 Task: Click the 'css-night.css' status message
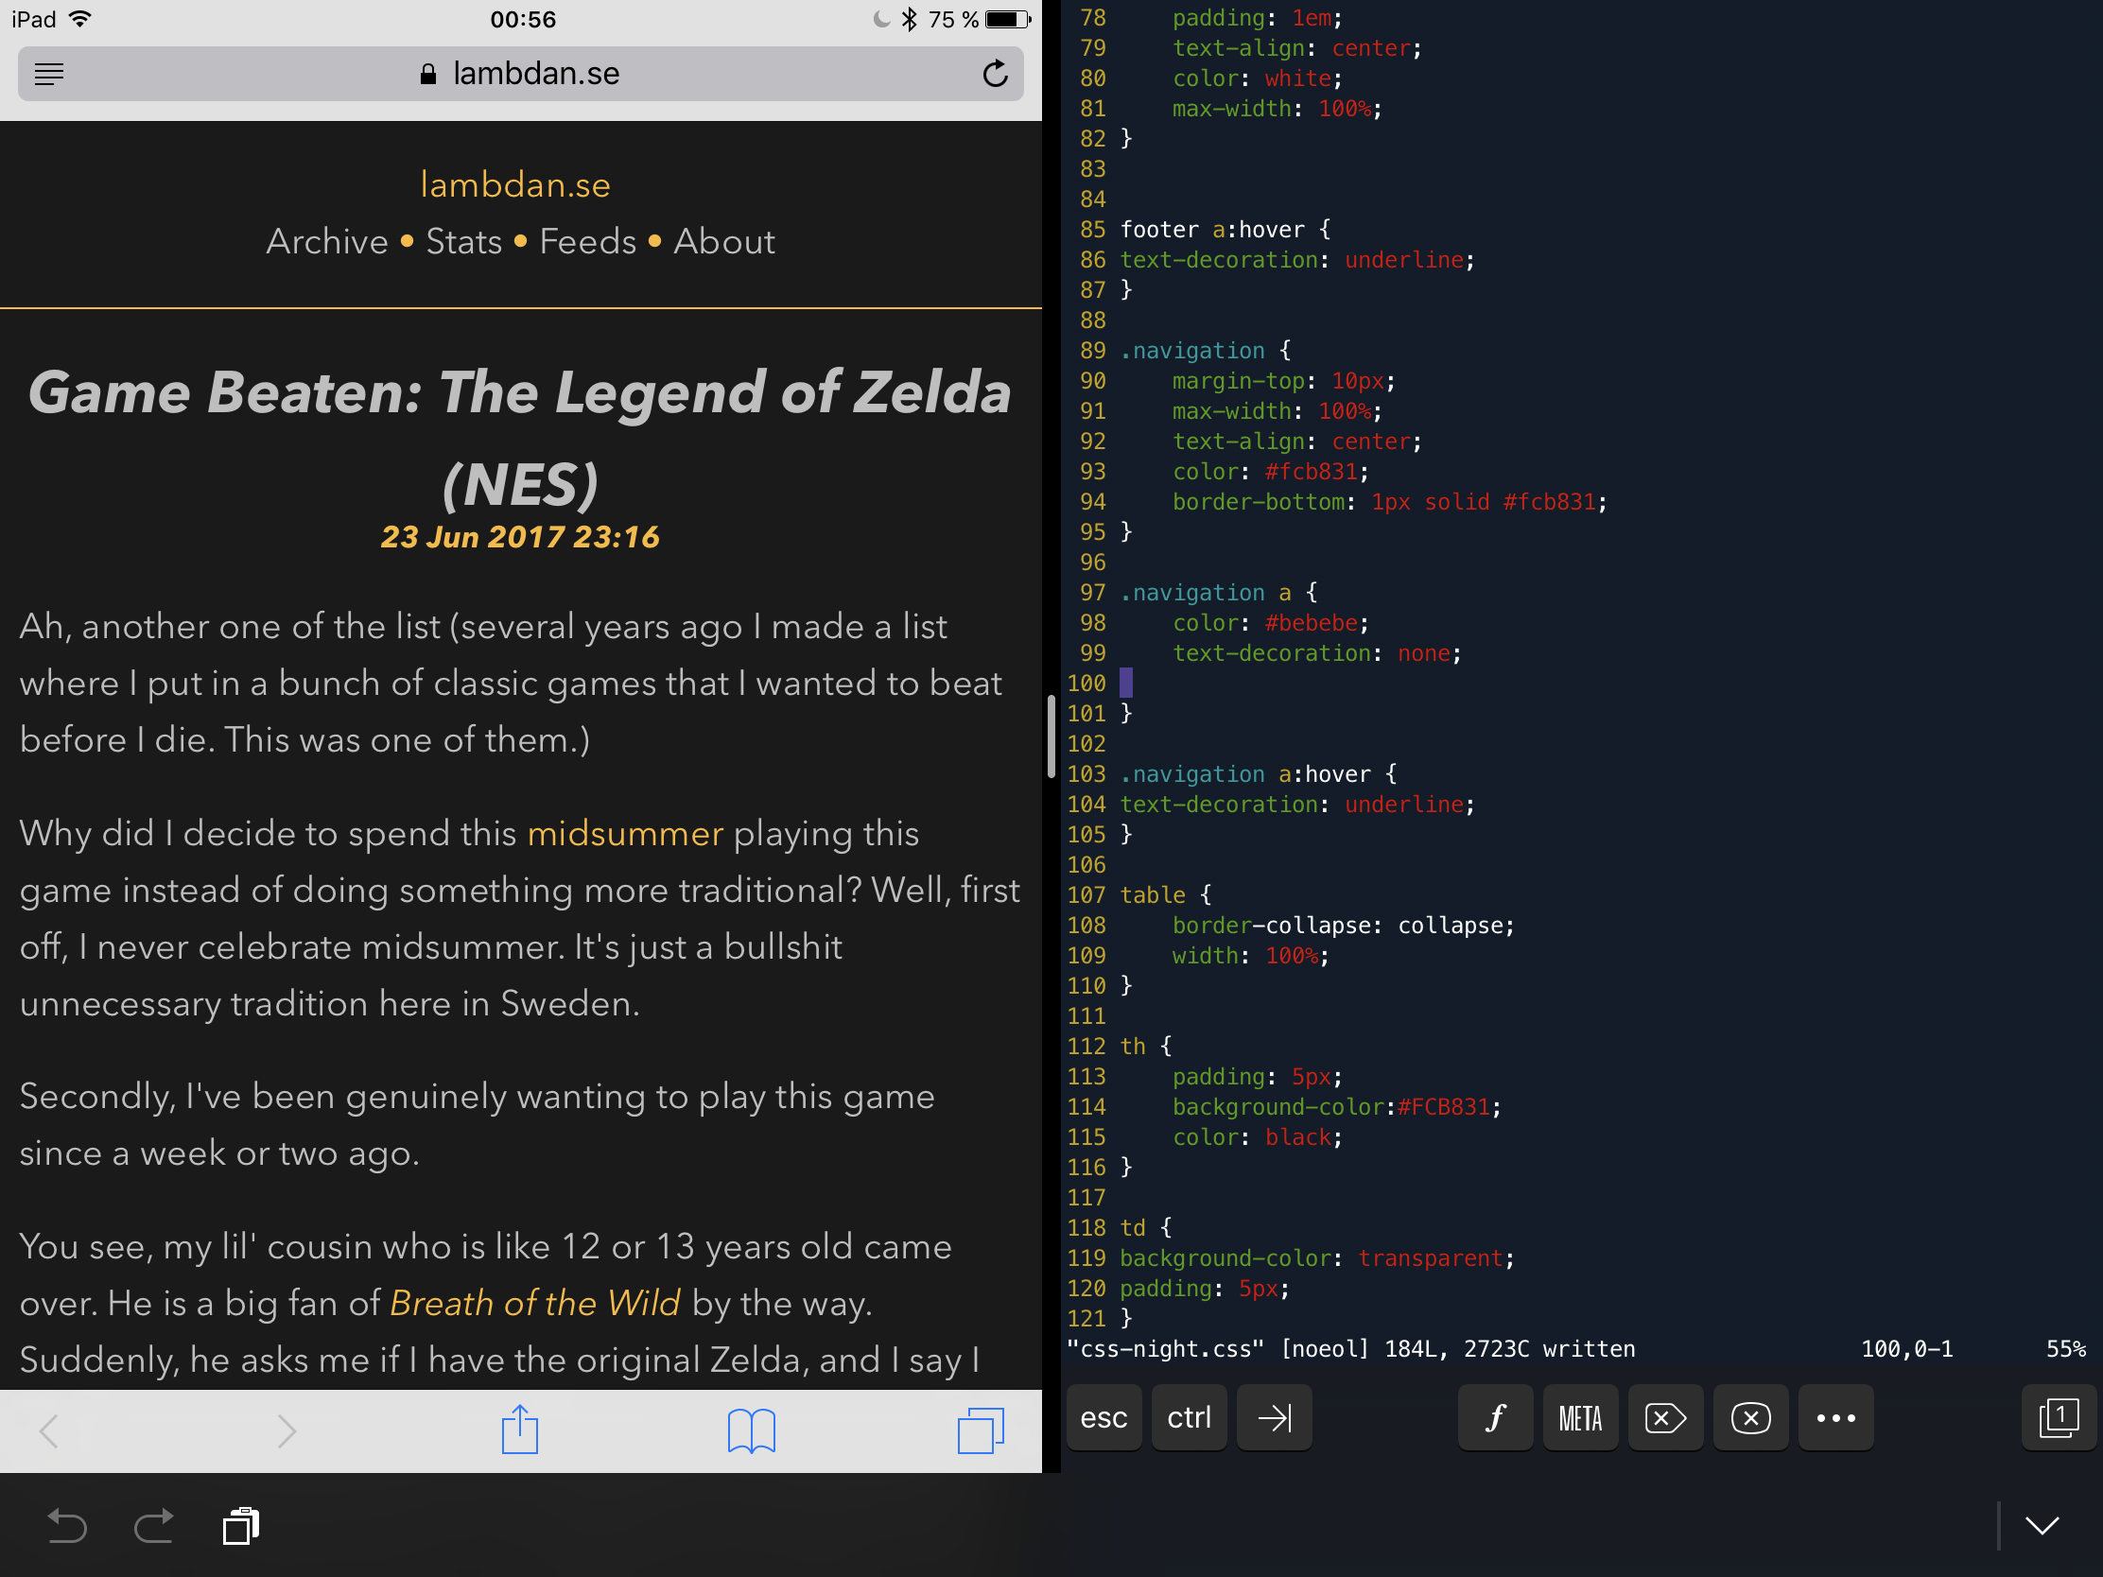pyautogui.click(x=1351, y=1349)
